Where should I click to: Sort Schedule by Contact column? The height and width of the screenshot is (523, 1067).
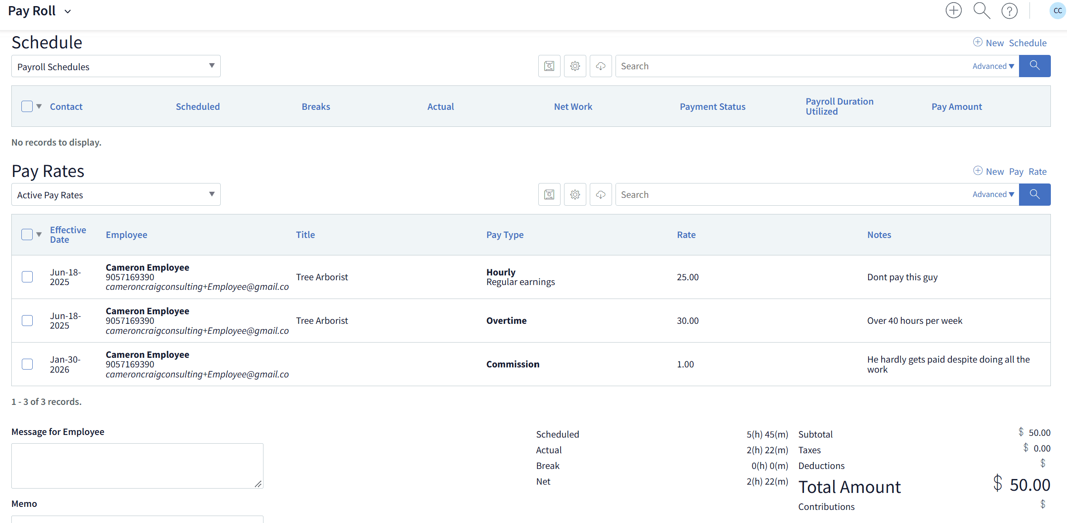click(x=66, y=106)
